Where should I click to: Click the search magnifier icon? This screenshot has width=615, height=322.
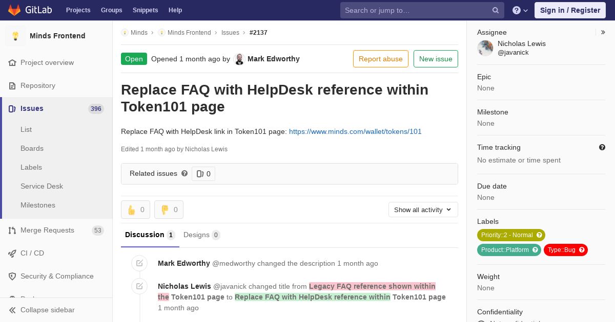tap(496, 10)
